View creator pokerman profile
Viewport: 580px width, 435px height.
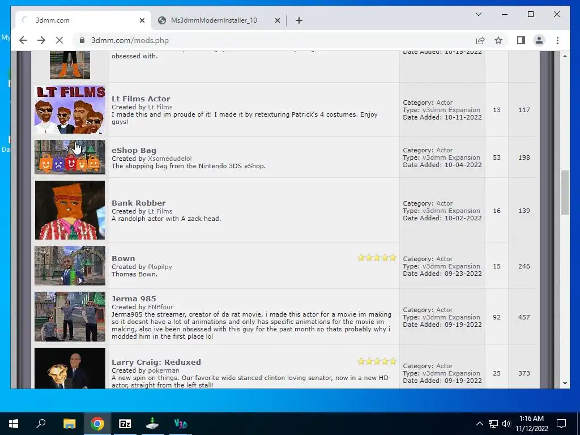164,370
